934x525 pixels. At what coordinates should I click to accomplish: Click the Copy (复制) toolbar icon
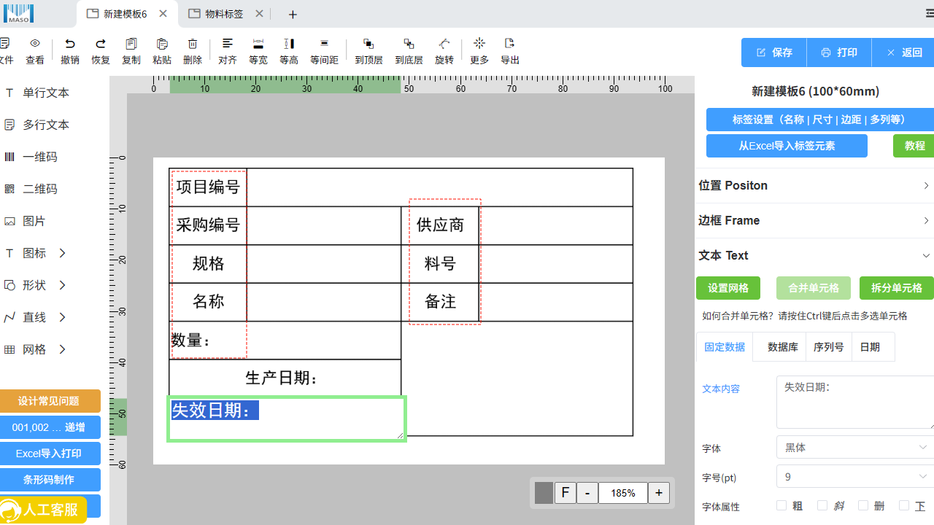(131, 44)
